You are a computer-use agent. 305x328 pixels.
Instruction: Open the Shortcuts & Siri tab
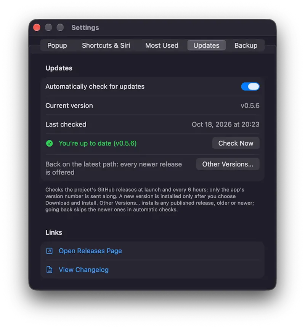point(106,45)
